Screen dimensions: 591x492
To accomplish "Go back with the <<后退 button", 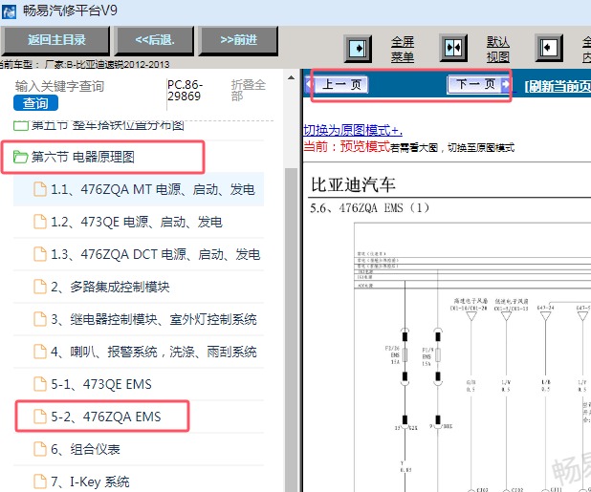I will tap(155, 40).
